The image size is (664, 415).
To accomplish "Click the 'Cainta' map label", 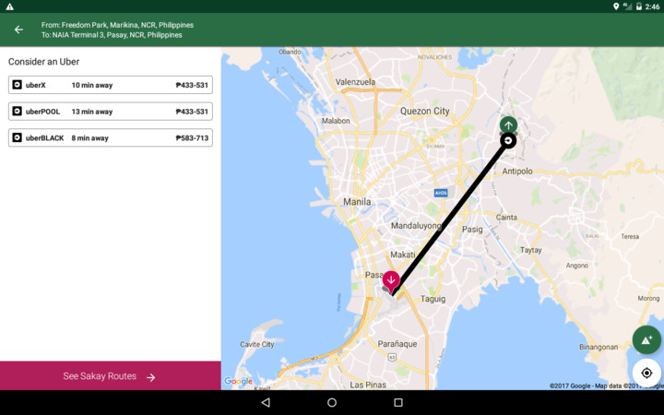I will click(x=506, y=218).
